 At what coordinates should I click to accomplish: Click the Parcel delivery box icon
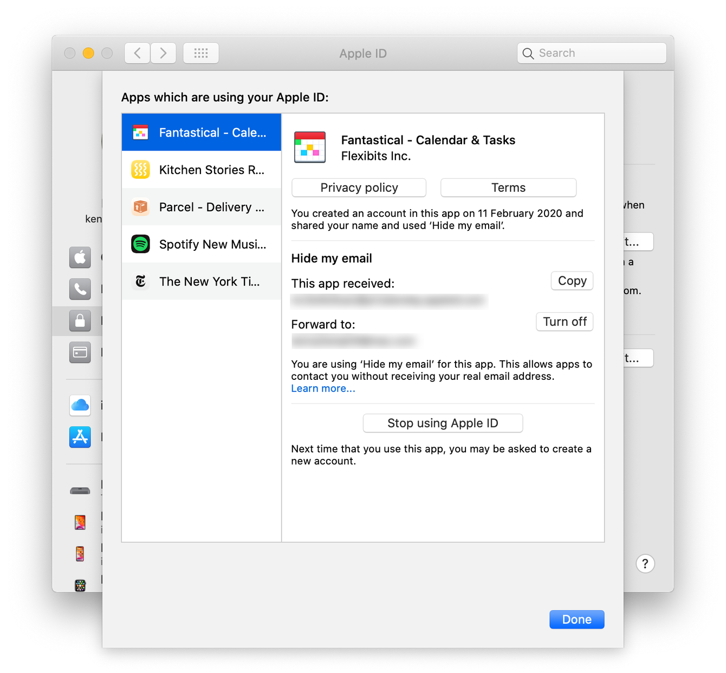(x=140, y=207)
